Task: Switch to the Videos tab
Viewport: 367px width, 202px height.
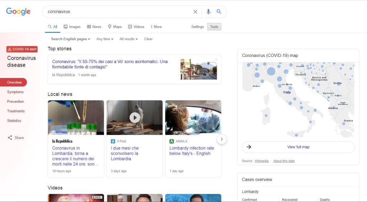Action: [x=136, y=27]
